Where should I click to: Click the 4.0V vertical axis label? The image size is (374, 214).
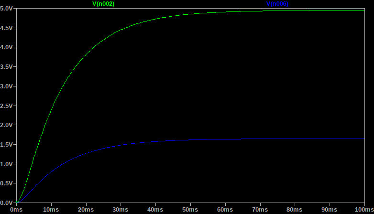click(6, 47)
